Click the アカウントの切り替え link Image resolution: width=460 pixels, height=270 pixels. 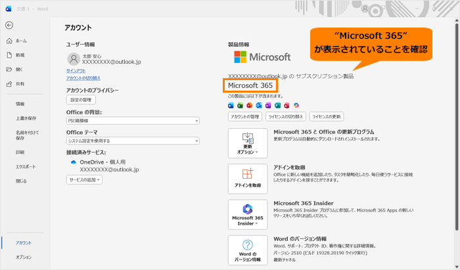[83, 78]
